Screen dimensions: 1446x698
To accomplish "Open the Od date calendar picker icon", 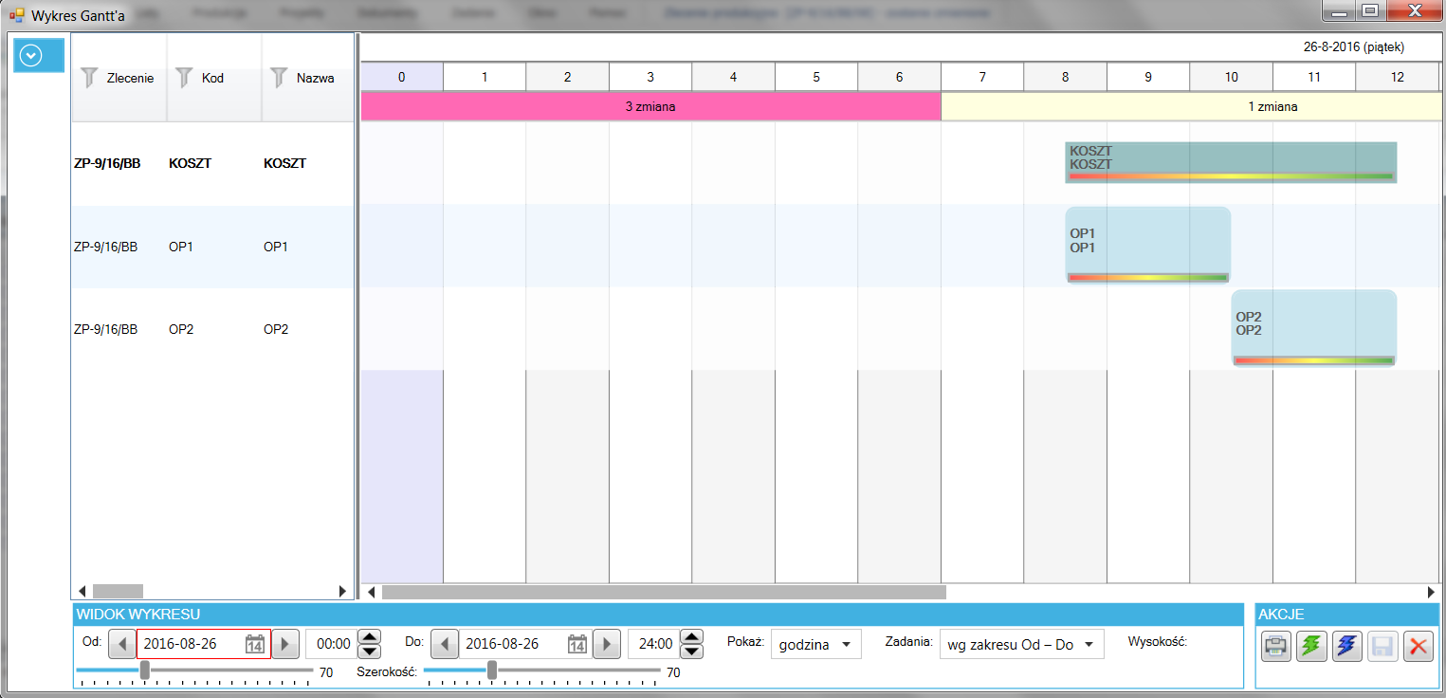I will tap(254, 644).
